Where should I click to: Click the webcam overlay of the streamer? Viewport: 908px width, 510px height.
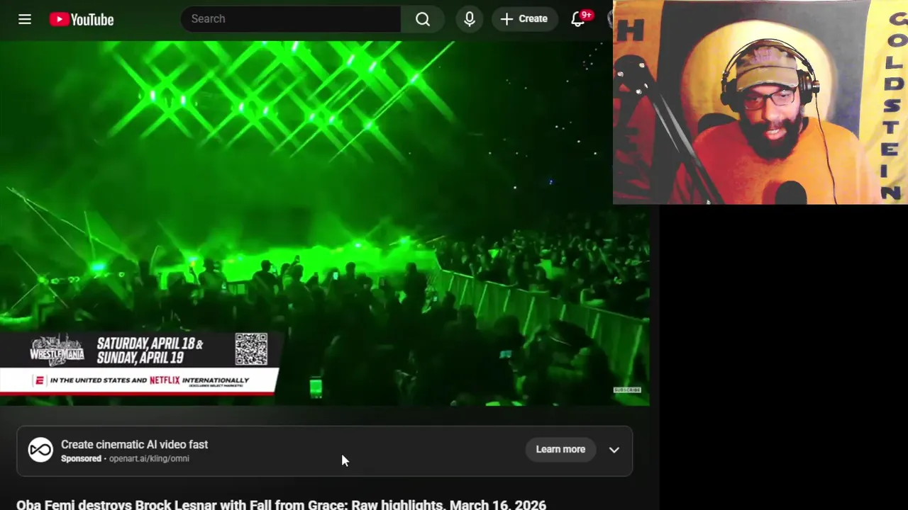760,102
